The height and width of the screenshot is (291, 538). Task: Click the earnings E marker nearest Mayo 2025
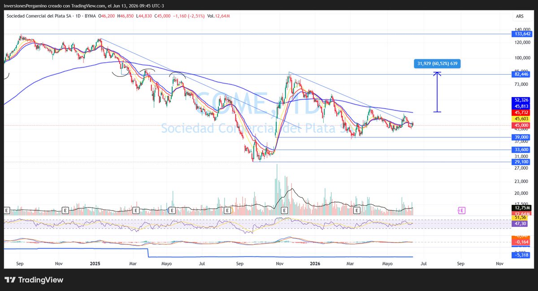pyautogui.click(x=172, y=210)
